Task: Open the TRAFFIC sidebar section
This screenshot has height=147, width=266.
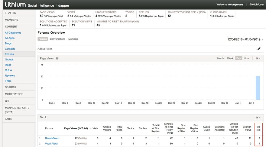Action: pos(19,13)
